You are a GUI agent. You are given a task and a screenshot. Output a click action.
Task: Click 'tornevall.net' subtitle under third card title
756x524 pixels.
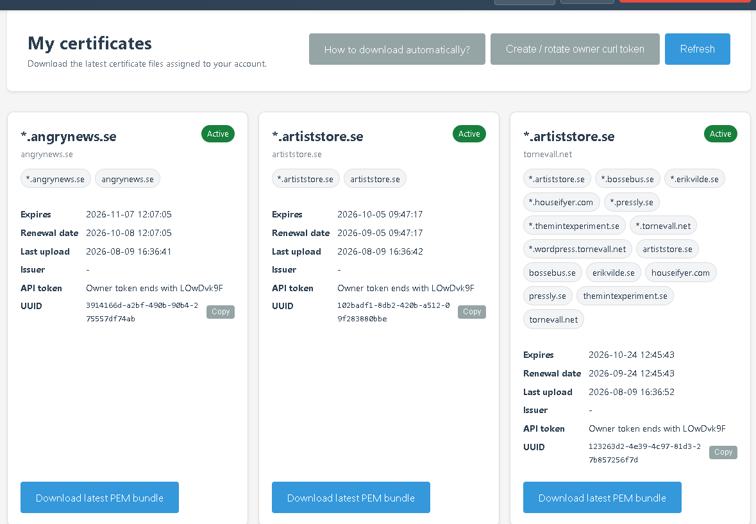[x=548, y=155]
